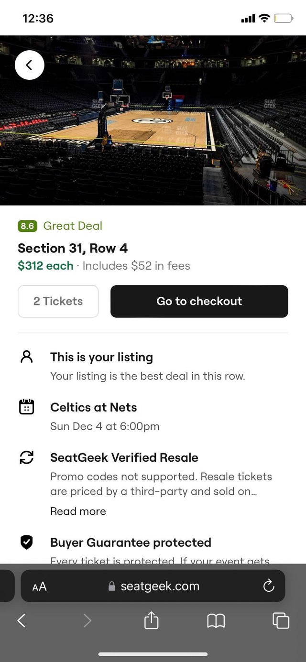
Task: Tap the AA reader text-size button
Action: coord(39,586)
